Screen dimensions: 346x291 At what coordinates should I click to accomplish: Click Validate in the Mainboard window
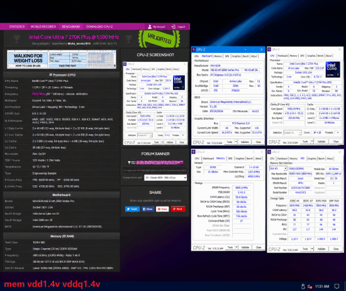(245, 142)
